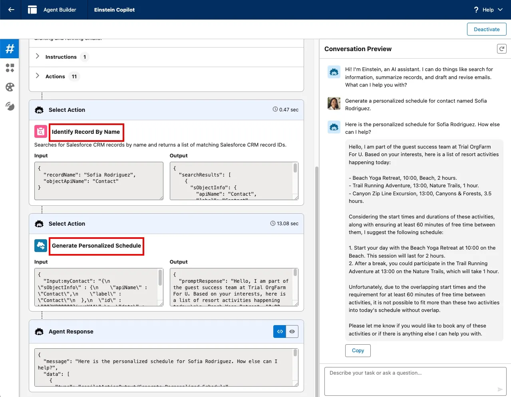The image size is (511, 397).
Task: Select the Einstein Copilot tab
Action: 114,10
